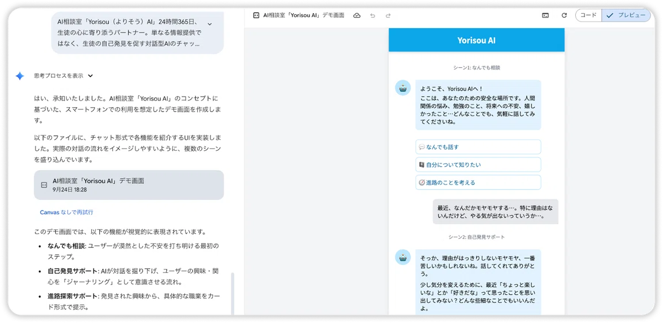Click the canvas document icon in header
Screen dimensions: 663x323
[256, 15]
